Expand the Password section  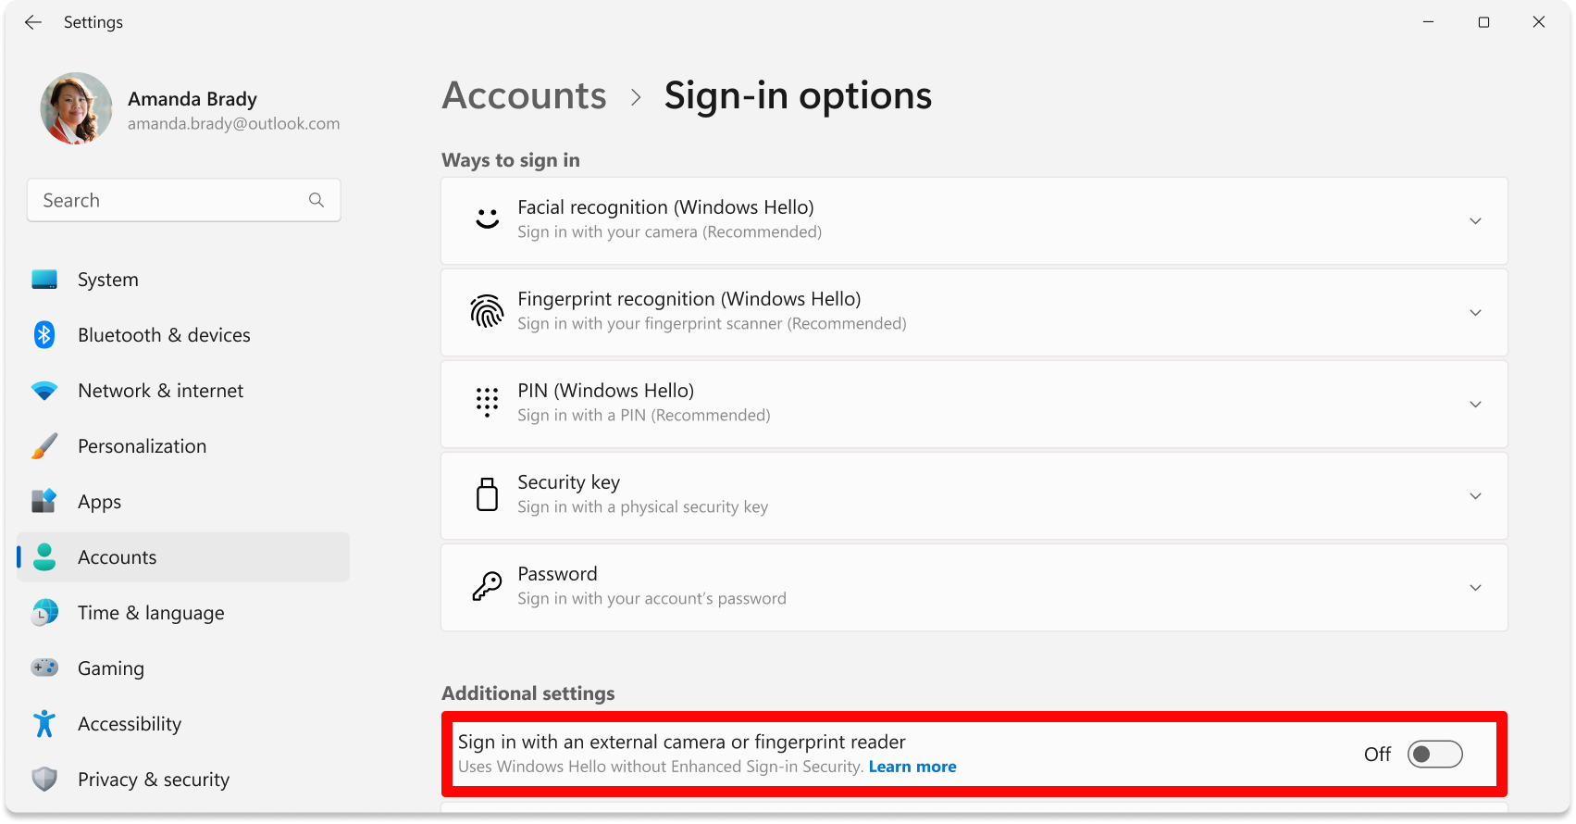pyautogui.click(x=1476, y=587)
